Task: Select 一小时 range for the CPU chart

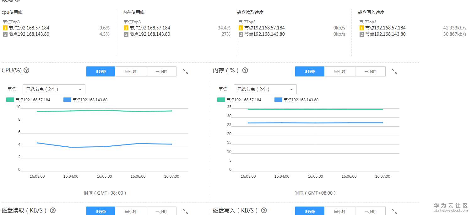Action: point(161,72)
